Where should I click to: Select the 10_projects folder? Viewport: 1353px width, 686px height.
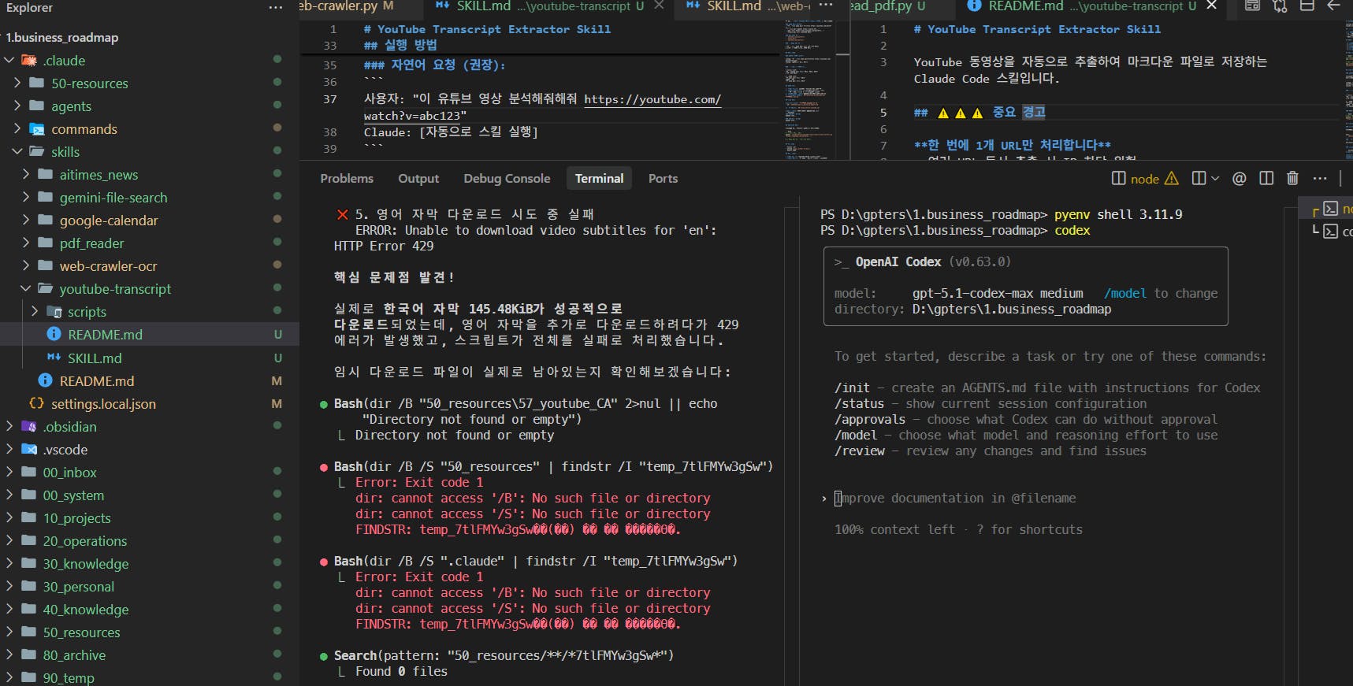point(150,518)
